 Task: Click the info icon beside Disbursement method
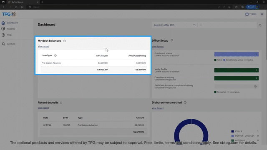[185, 102]
